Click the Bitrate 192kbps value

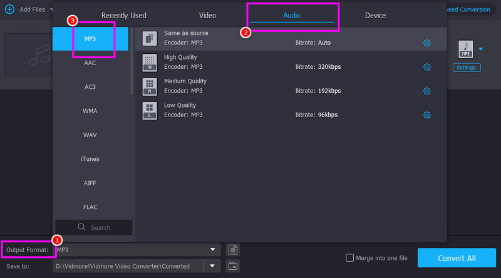(x=329, y=91)
